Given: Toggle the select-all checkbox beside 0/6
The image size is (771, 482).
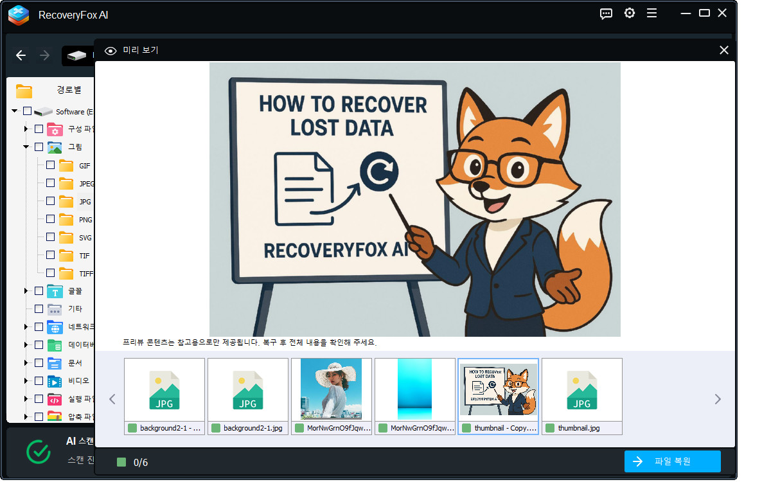Looking at the screenshot, I should click(x=121, y=462).
